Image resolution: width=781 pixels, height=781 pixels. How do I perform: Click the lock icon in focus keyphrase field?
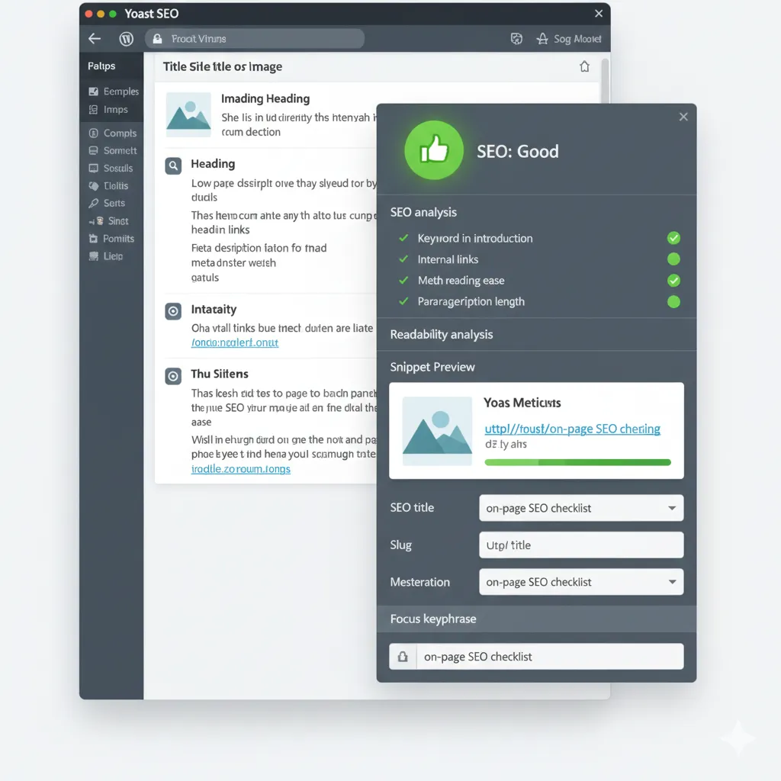coord(403,657)
